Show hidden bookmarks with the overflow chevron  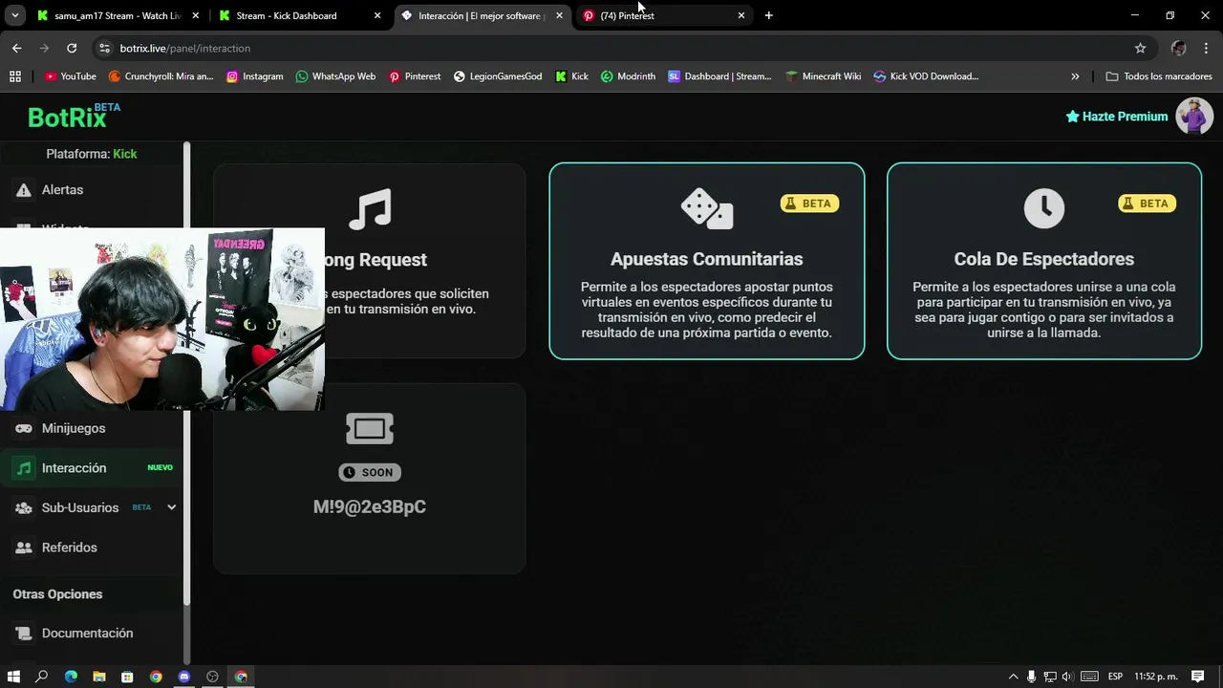(1075, 76)
